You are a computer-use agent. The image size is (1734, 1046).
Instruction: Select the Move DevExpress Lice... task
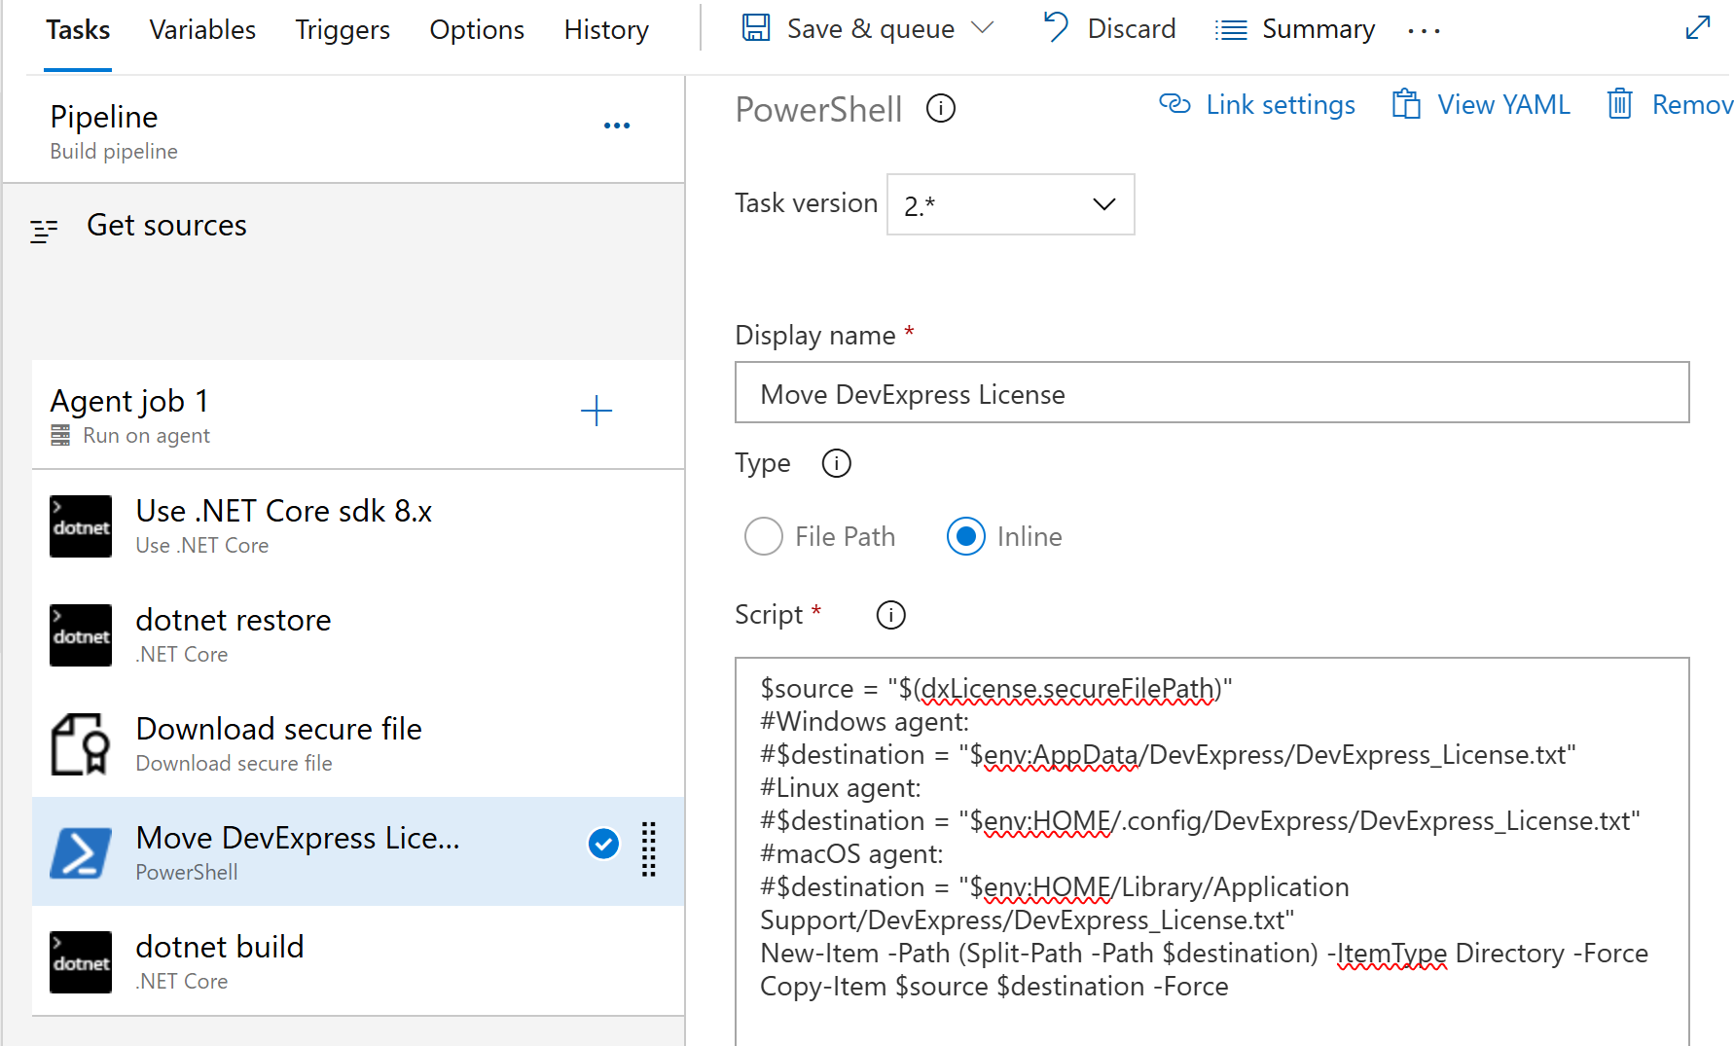[x=358, y=852]
